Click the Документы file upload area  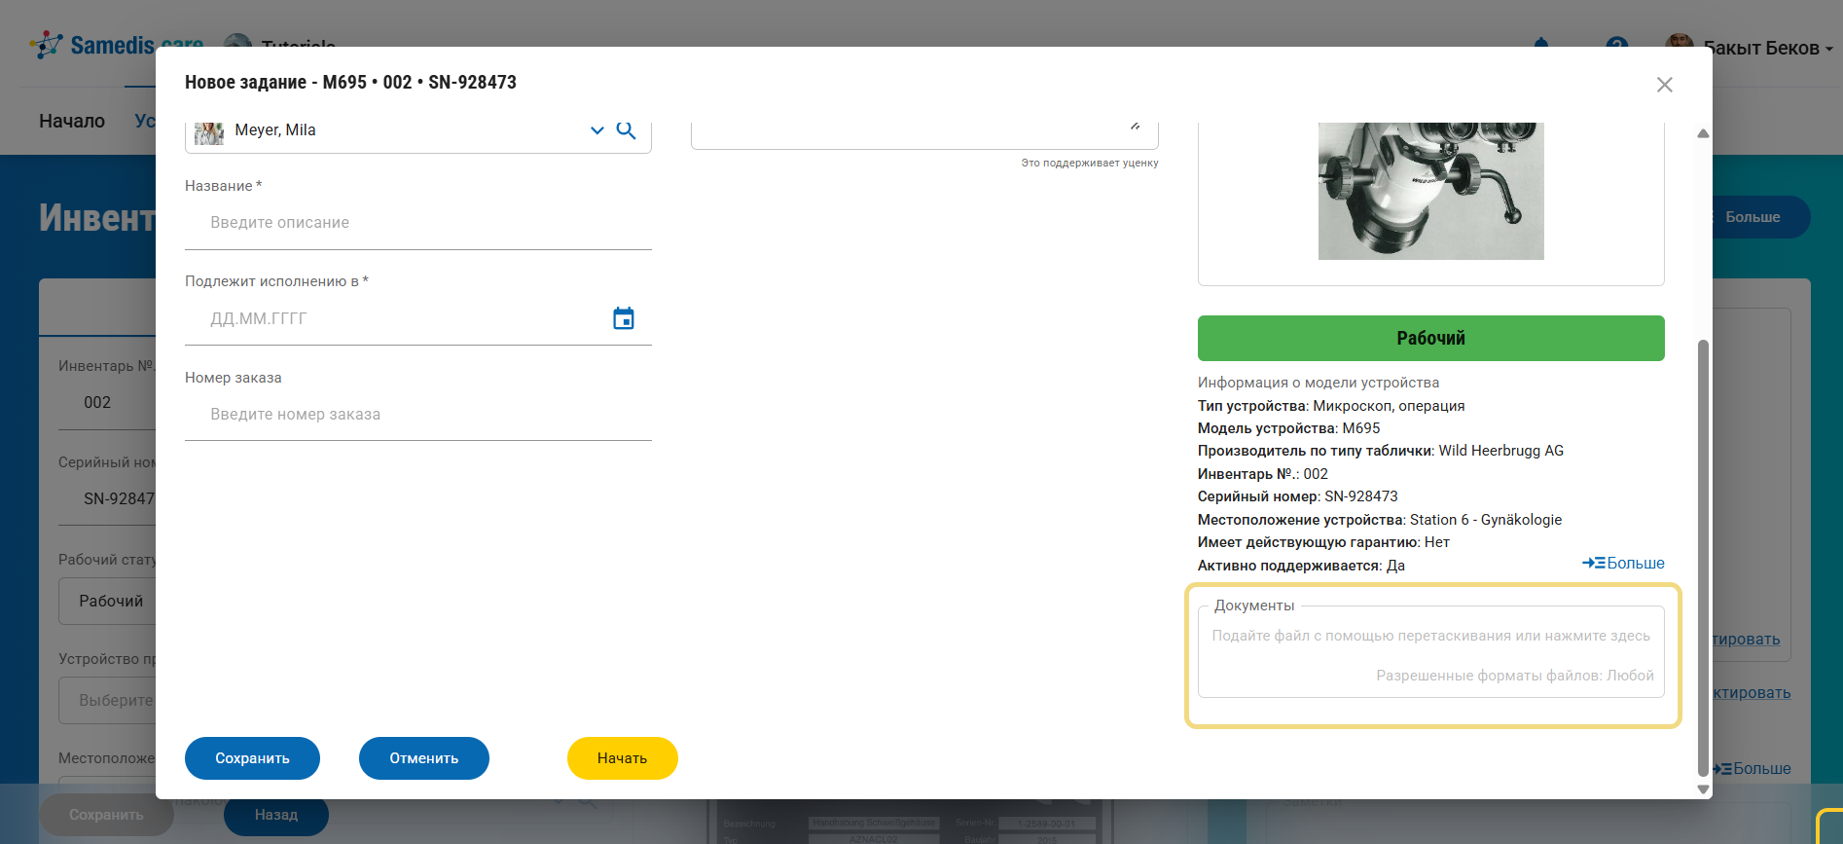[x=1430, y=654]
